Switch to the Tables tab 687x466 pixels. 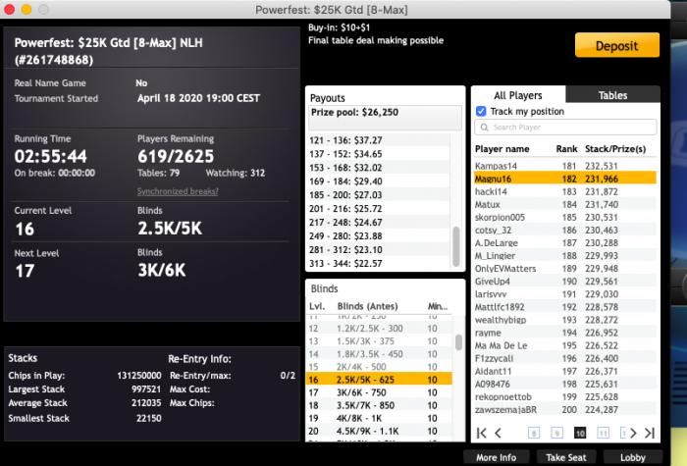click(612, 95)
